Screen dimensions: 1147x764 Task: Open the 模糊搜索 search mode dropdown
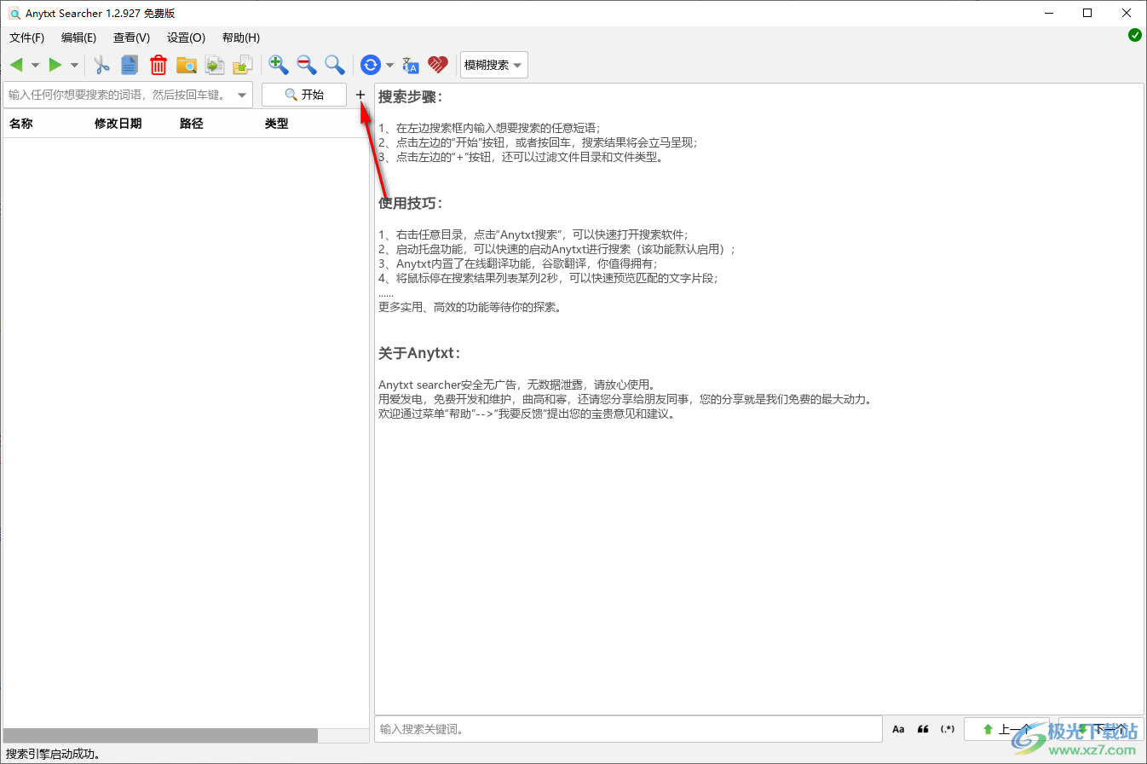click(x=494, y=65)
